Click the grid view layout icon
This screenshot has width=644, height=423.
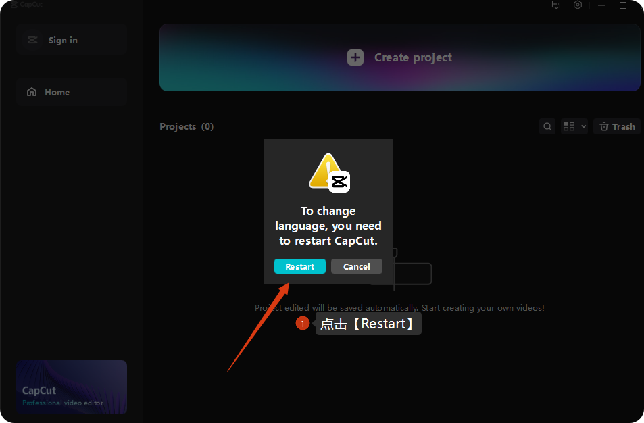[x=569, y=126]
